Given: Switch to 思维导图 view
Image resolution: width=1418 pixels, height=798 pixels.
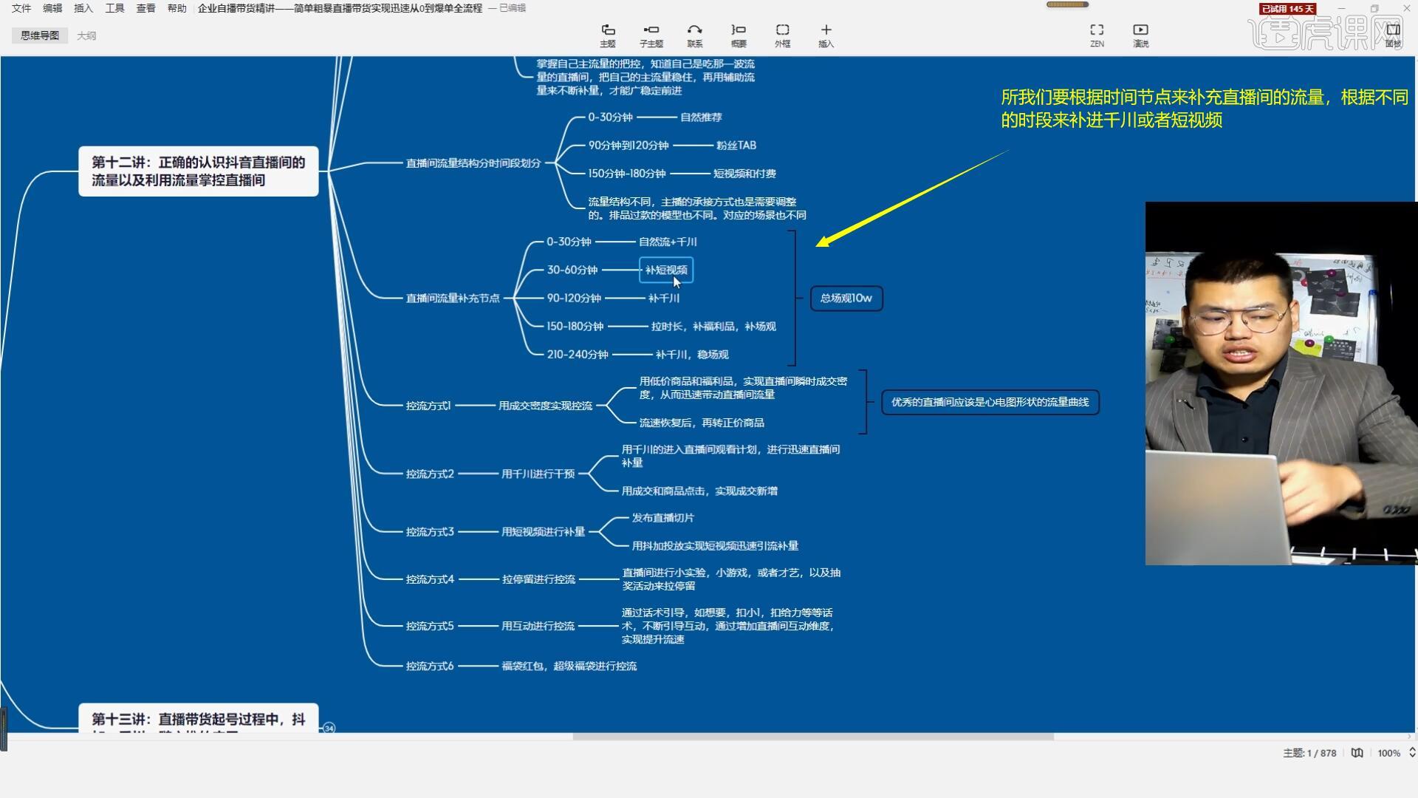Looking at the screenshot, I should point(40,35).
